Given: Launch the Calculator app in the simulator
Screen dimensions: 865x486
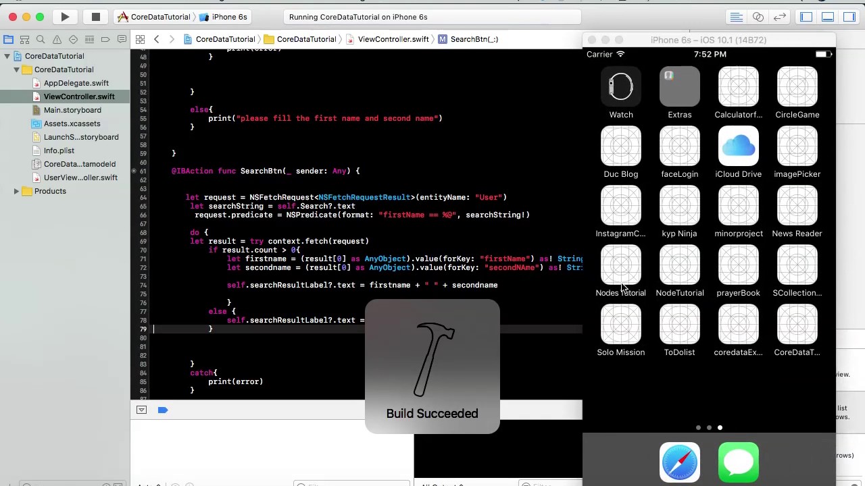Looking at the screenshot, I should click(x=739, y=86).
